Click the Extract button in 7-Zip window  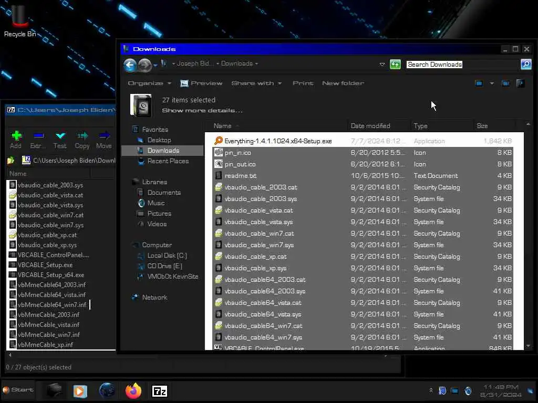click(38, 140)
